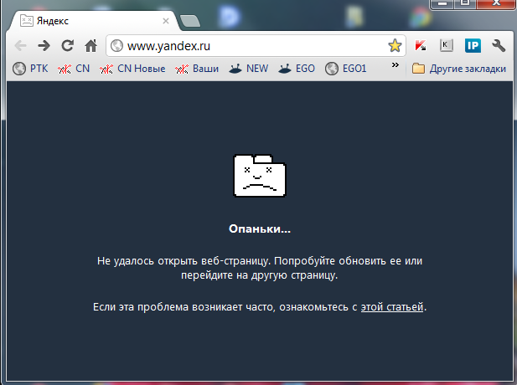Open the IP extension icon
The width and height of the screenshot is (517, 385).
point(473,45)
